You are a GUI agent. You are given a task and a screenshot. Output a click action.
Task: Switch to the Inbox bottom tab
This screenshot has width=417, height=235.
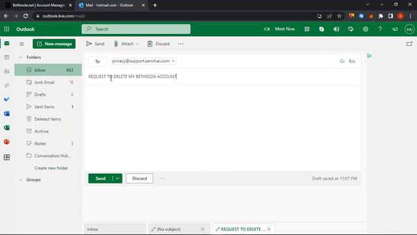115,229
